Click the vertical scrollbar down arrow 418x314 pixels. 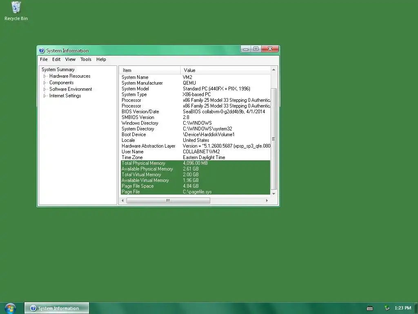pos(273,193)
